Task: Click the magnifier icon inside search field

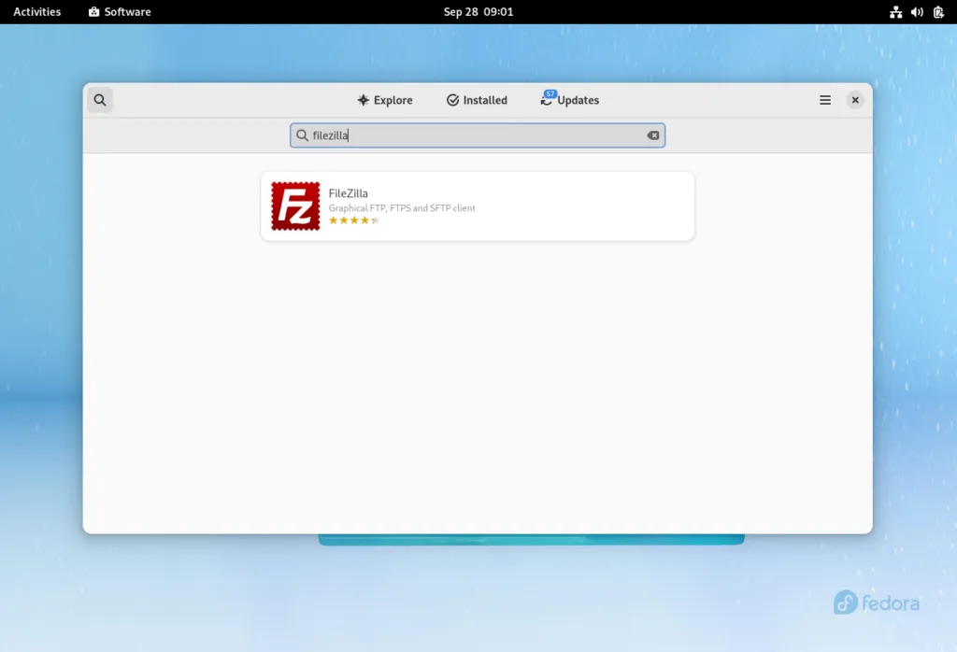Action: coord(302,135)
